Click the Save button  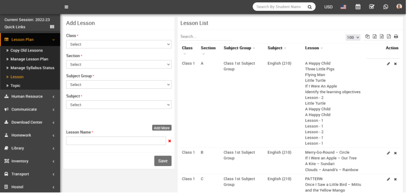[x=163, y=161]
